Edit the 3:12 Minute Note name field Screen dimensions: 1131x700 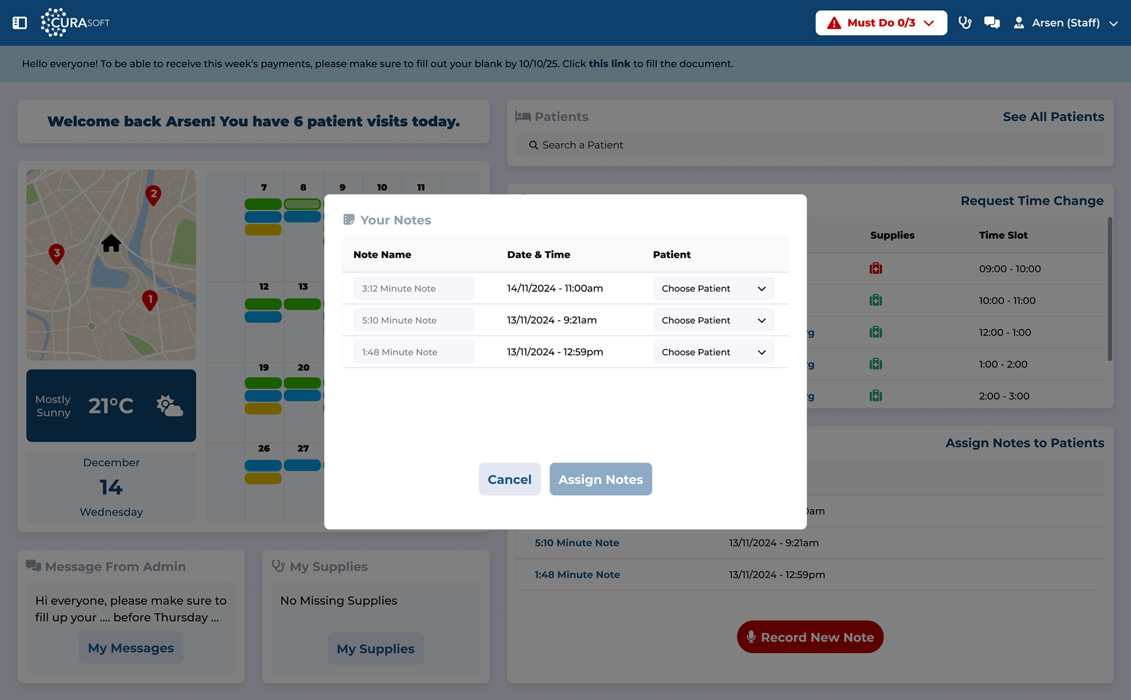click(x=414, y=289)
